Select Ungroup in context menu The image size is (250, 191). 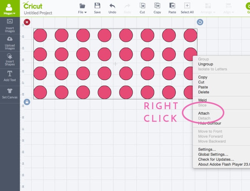(205, 64)
